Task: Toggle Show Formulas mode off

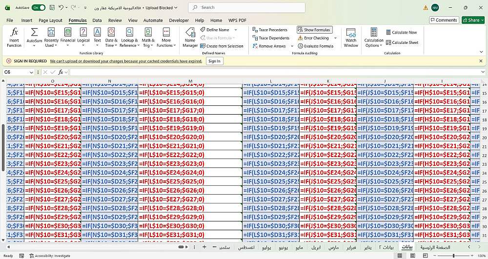Action: (x=314, y=30)
